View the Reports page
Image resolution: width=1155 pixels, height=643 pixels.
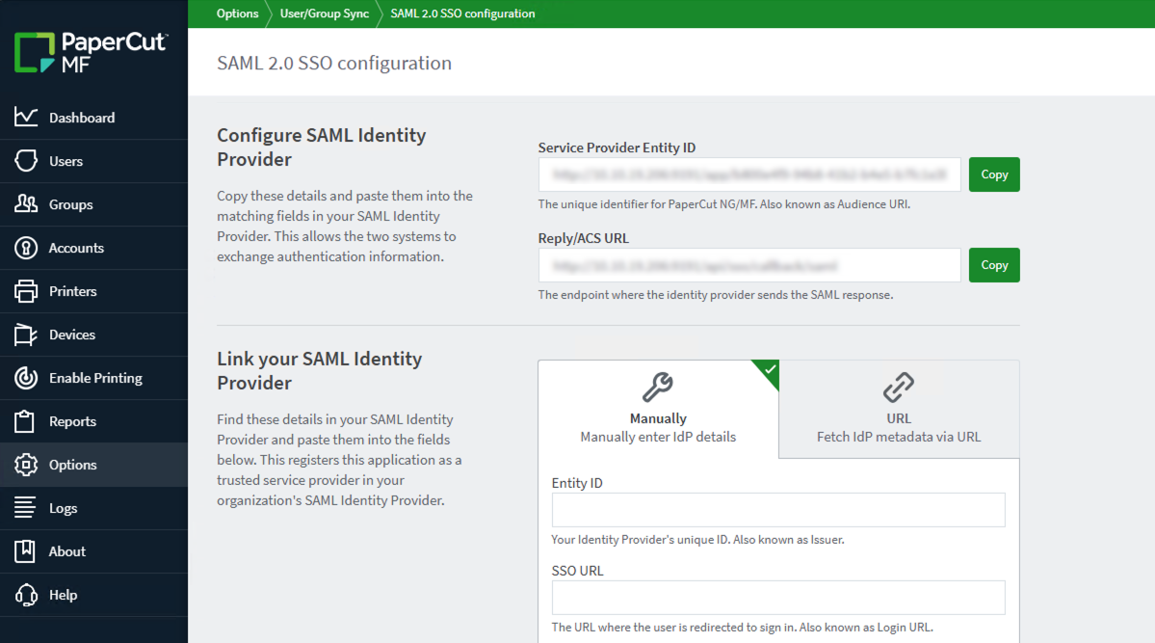(93, 422)
